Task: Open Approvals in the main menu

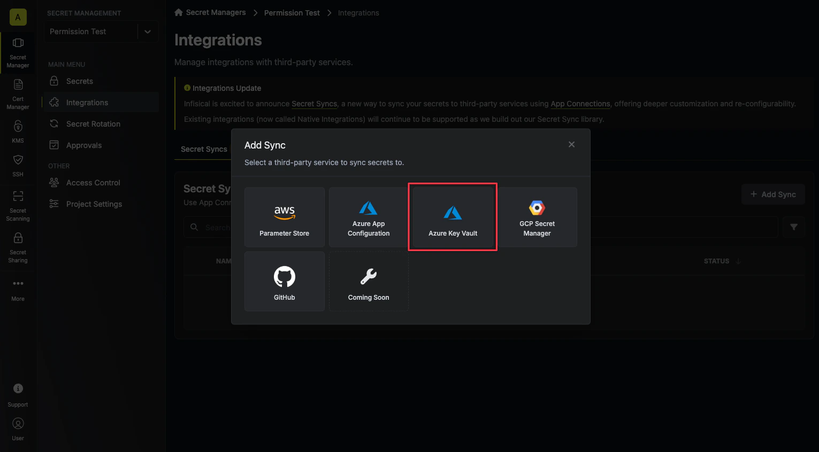Action: (101, 145)
